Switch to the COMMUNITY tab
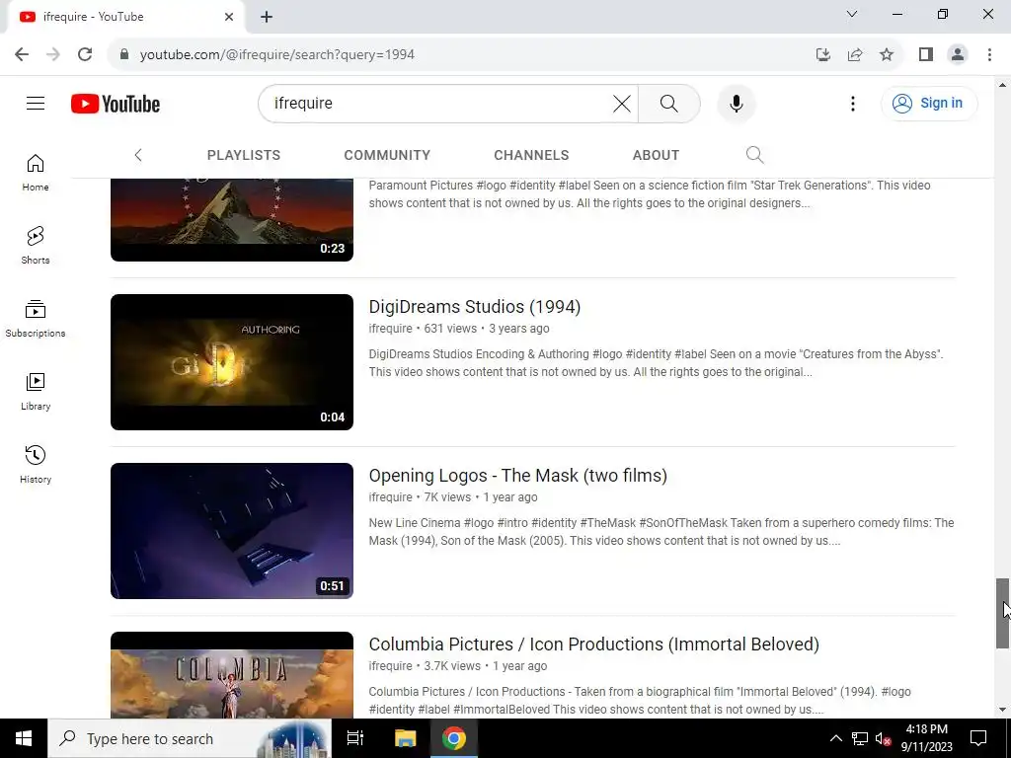Image resolution: width=1011 pixels, height=758 pixels. [387, 155]
